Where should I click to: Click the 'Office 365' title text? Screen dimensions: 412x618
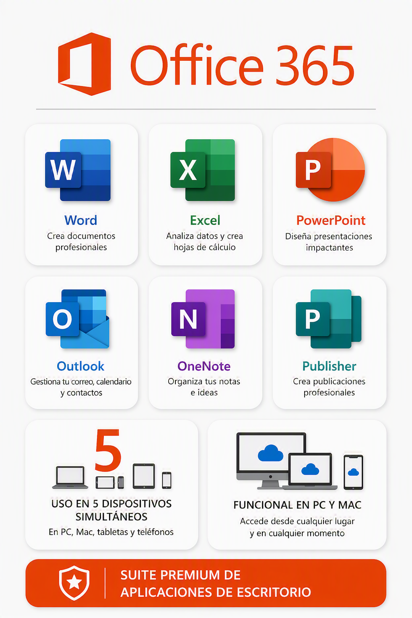tap(243, 66)
